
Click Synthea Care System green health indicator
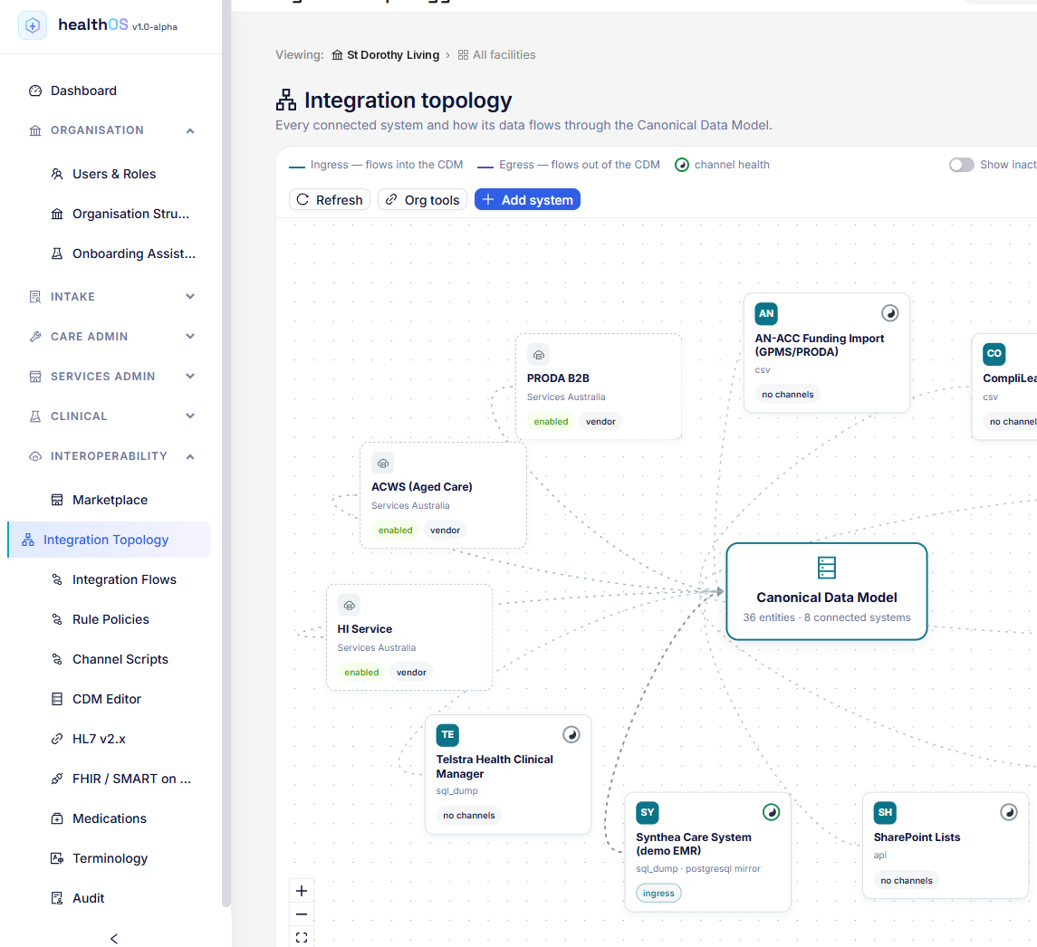click(771, 812)
